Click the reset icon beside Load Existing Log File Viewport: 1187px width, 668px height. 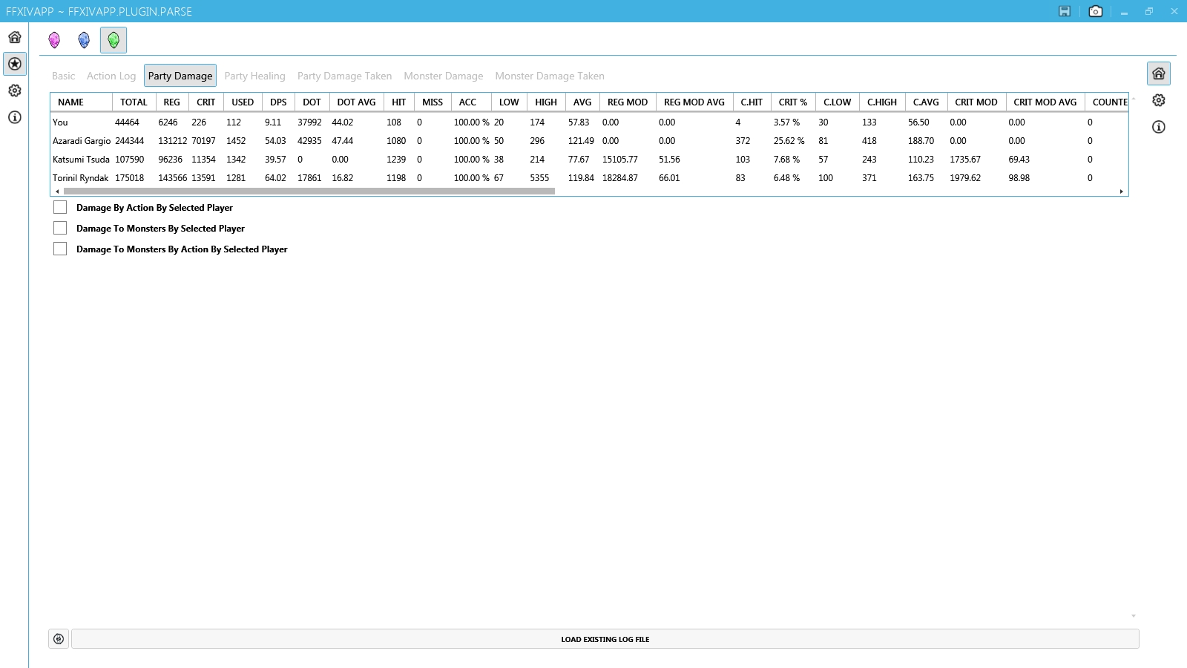click(x=59, y=638)
